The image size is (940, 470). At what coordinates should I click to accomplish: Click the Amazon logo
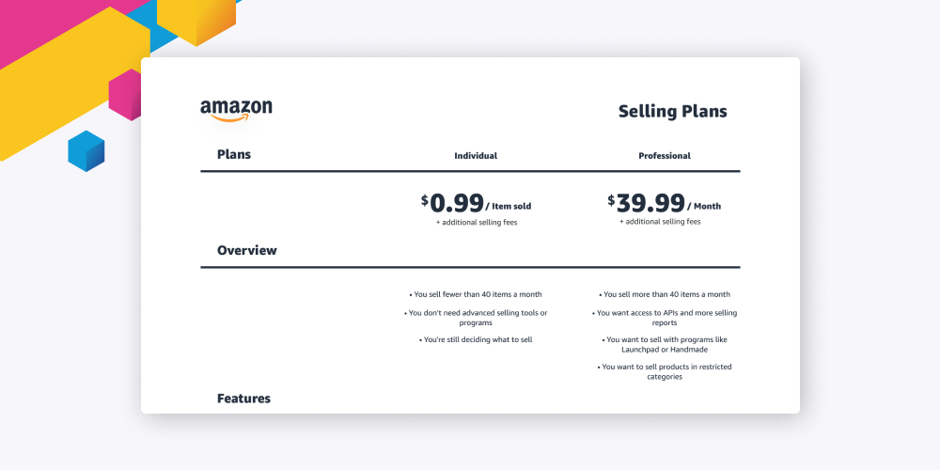click(236, 111)
